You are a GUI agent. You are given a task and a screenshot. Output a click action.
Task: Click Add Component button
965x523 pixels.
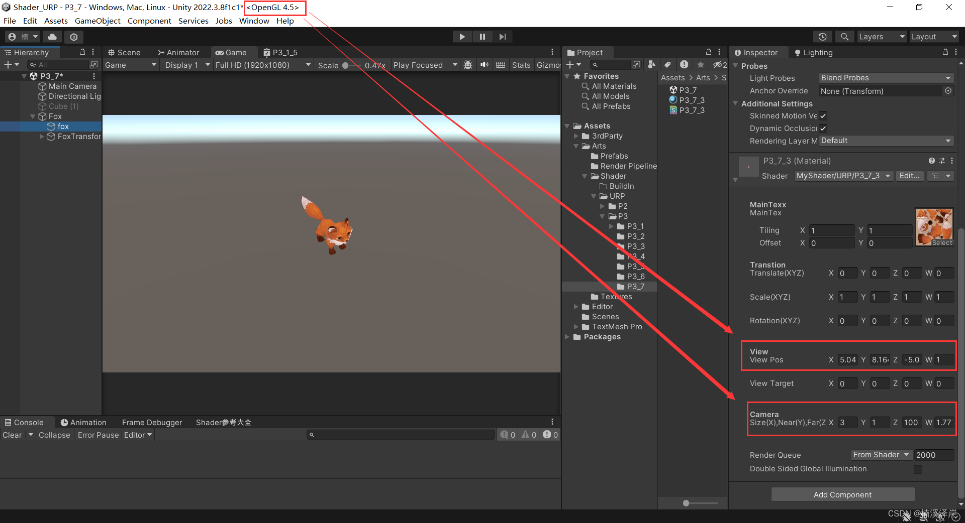pyautogui.click(x=843, y=494)
